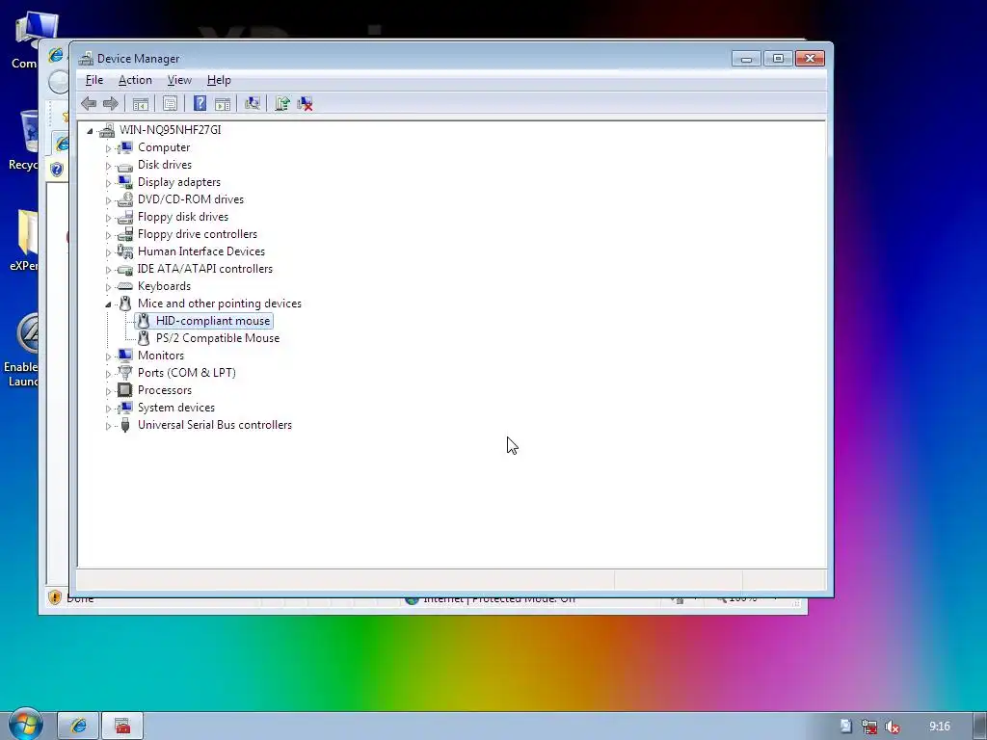This screenshot has width=987, height=740.
Task: Select the Mice and other pointing devices label
Action: [219, 304]
